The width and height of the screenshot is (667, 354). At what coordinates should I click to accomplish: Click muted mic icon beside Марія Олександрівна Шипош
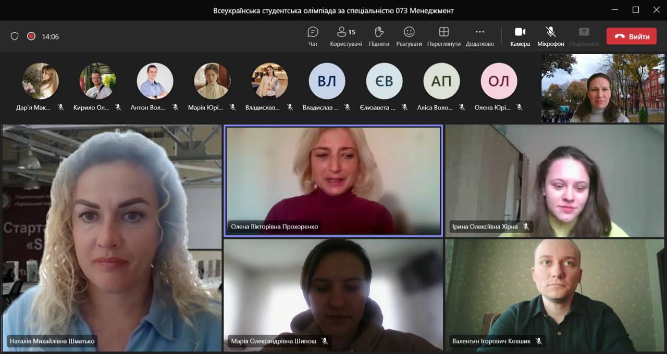coord(325,341)
